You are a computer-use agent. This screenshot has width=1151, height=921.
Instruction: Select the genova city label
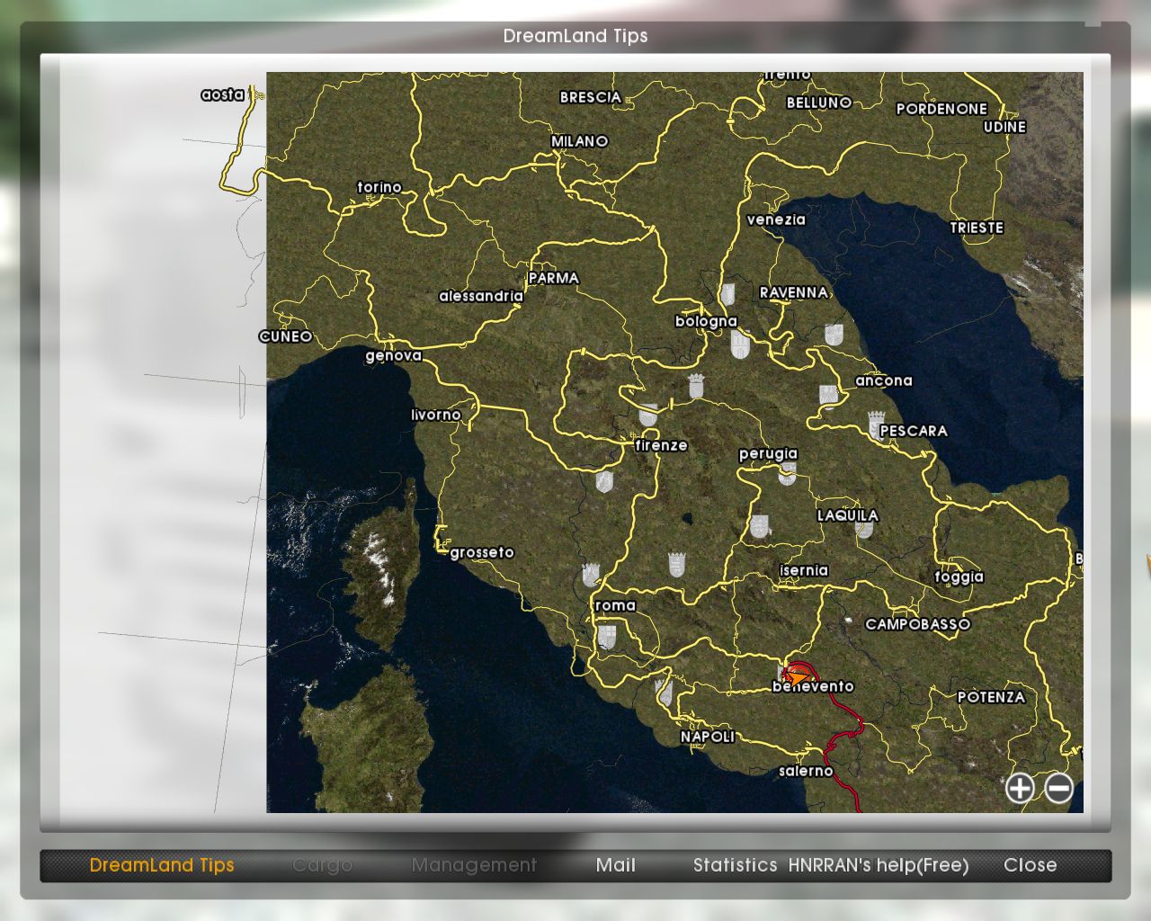[393, 356]
